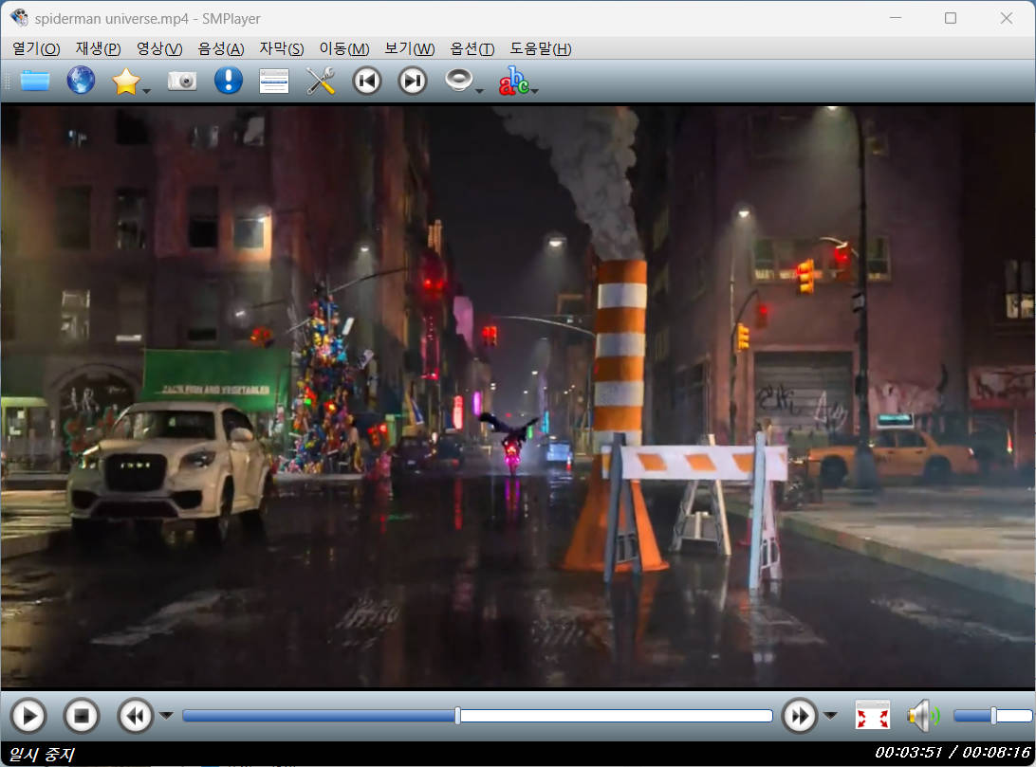This screenshot has height=767, width=1036.
Task: Jump forward using the forward seek button
Action: 800,716
